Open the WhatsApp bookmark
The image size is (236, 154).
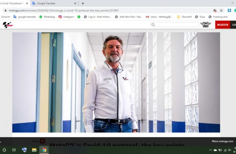[47, 17]
